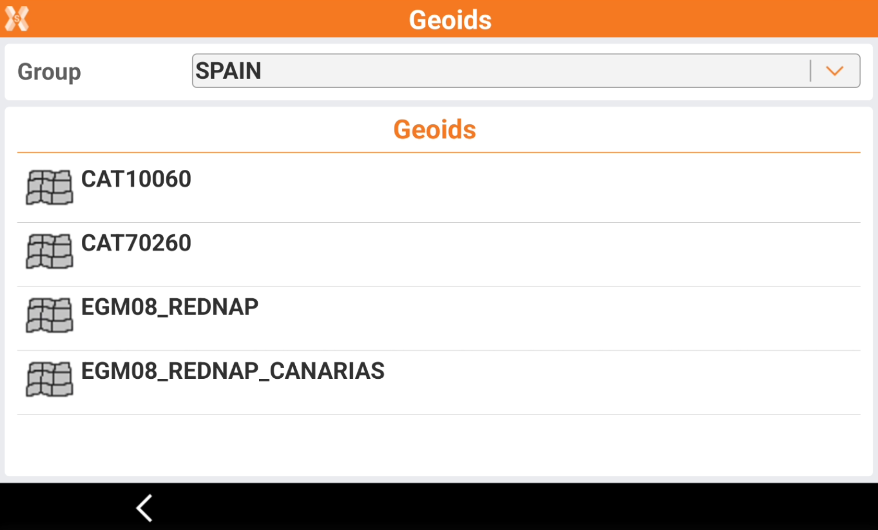878x530 pixels.
Task: Click the orange Geoids list heading
Action: 435,130
